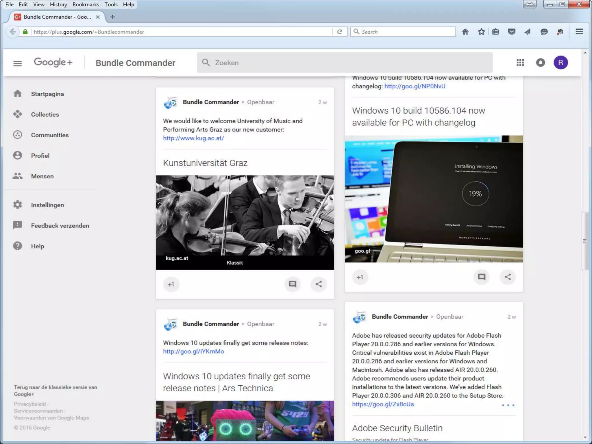Screen dimensions: 592x444
Task: Open the Tools menu
Action: click(111, 4)
